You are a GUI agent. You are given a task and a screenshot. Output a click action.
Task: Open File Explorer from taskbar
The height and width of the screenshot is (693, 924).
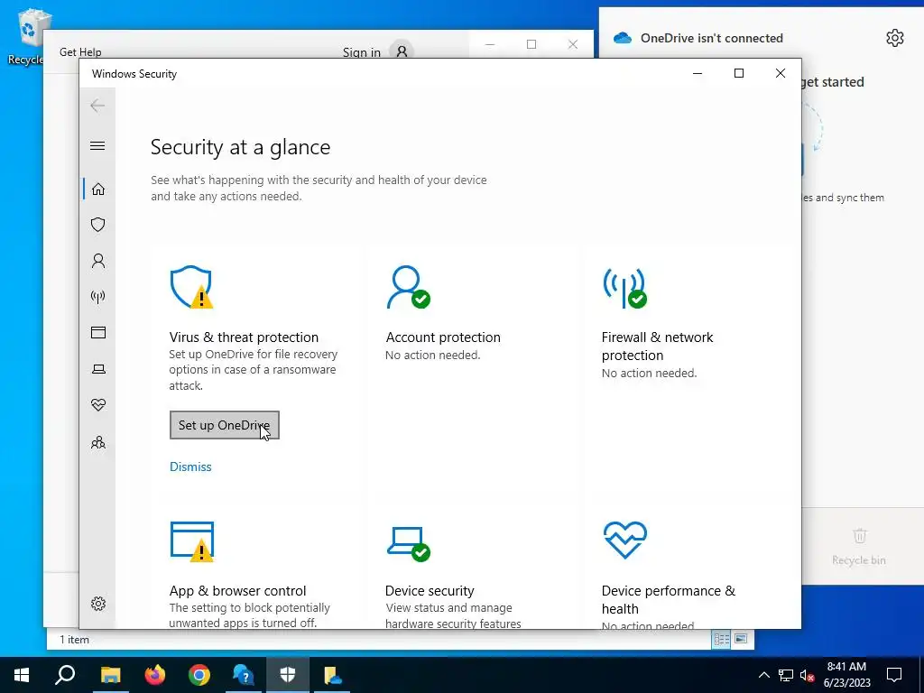pos(110,675)
